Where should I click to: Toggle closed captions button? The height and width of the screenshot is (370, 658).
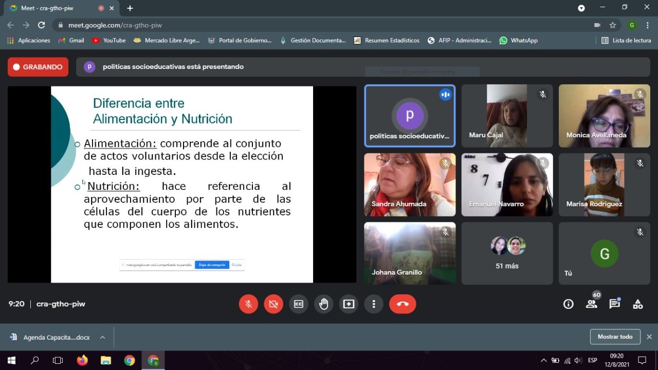tap(299, 304)
